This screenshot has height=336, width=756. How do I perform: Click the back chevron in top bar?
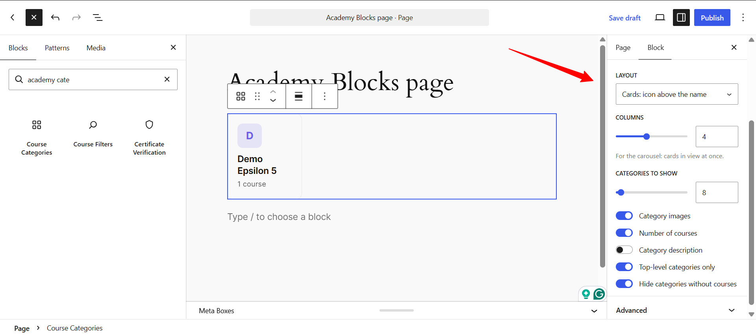[13, 17]
